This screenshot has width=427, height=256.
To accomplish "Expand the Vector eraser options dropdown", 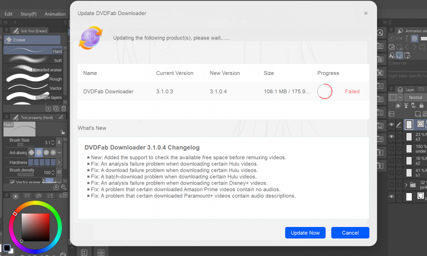I will 59,181.
